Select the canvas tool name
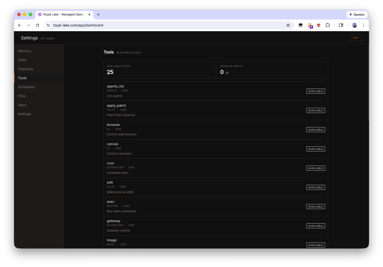 tap(113, 144)
